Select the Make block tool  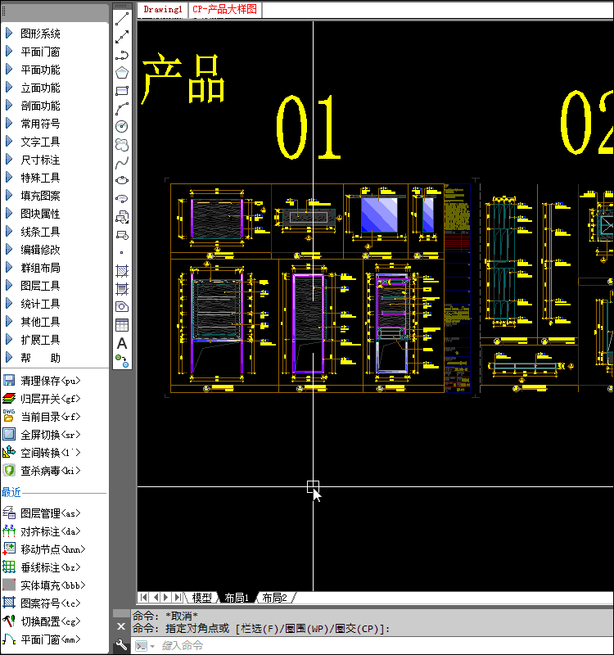point(122,235)
